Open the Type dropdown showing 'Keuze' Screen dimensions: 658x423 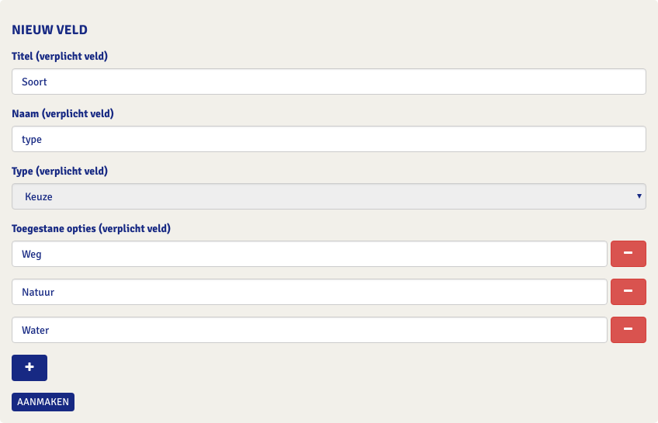click(329, 196)
